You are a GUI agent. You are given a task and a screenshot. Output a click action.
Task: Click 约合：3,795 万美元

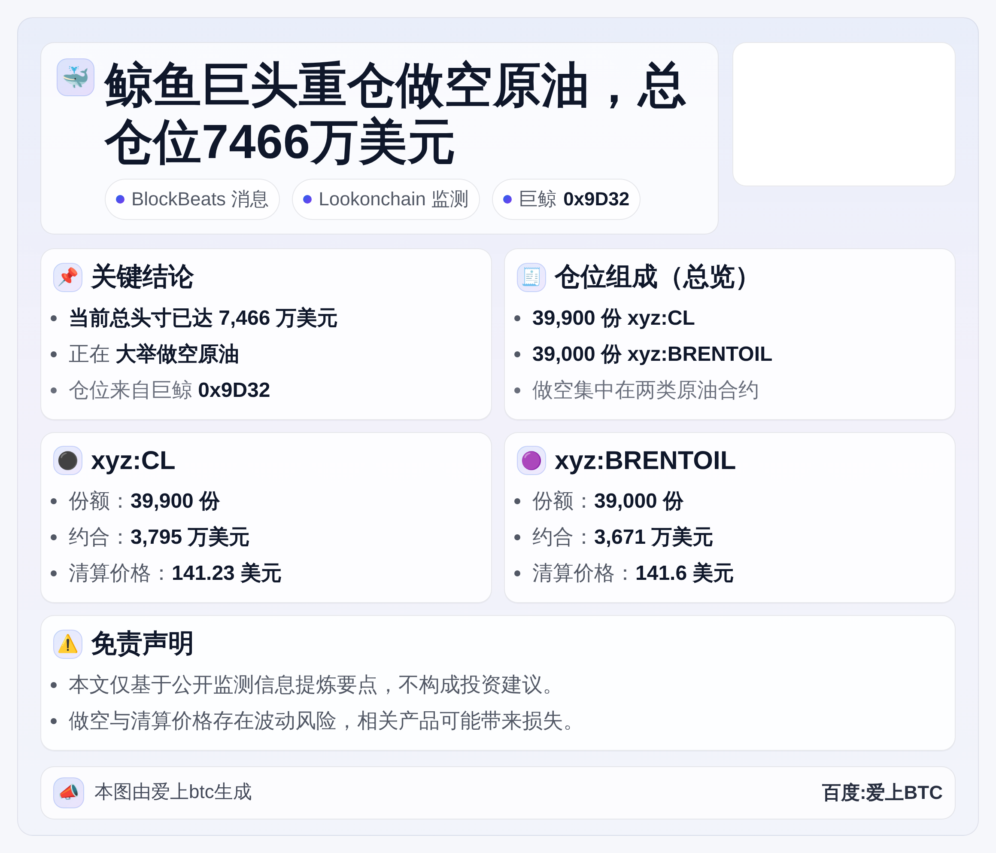(159, 537)
